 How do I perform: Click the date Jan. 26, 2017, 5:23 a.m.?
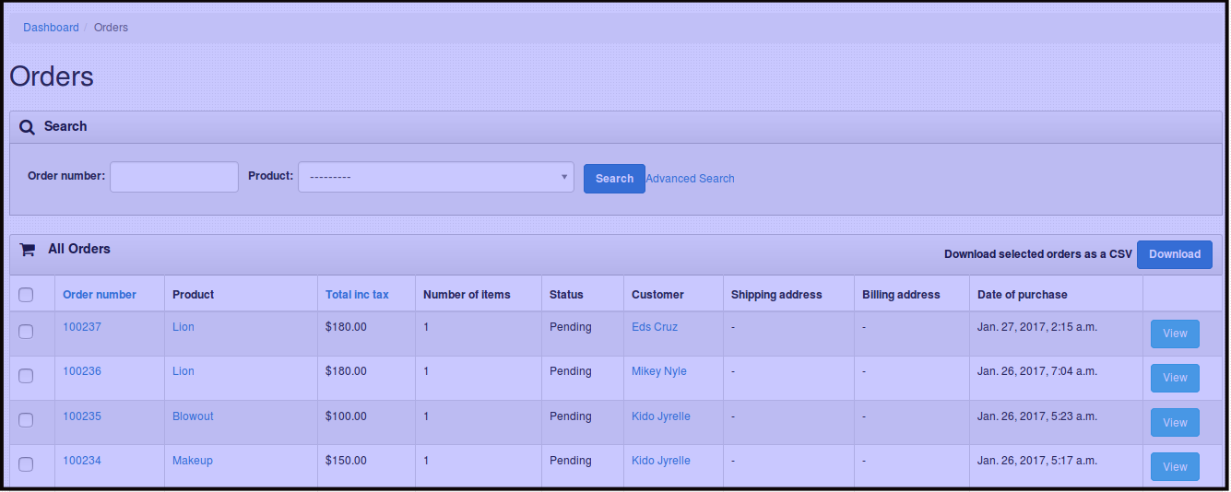pyautogui.click(x=1037, y=416)
